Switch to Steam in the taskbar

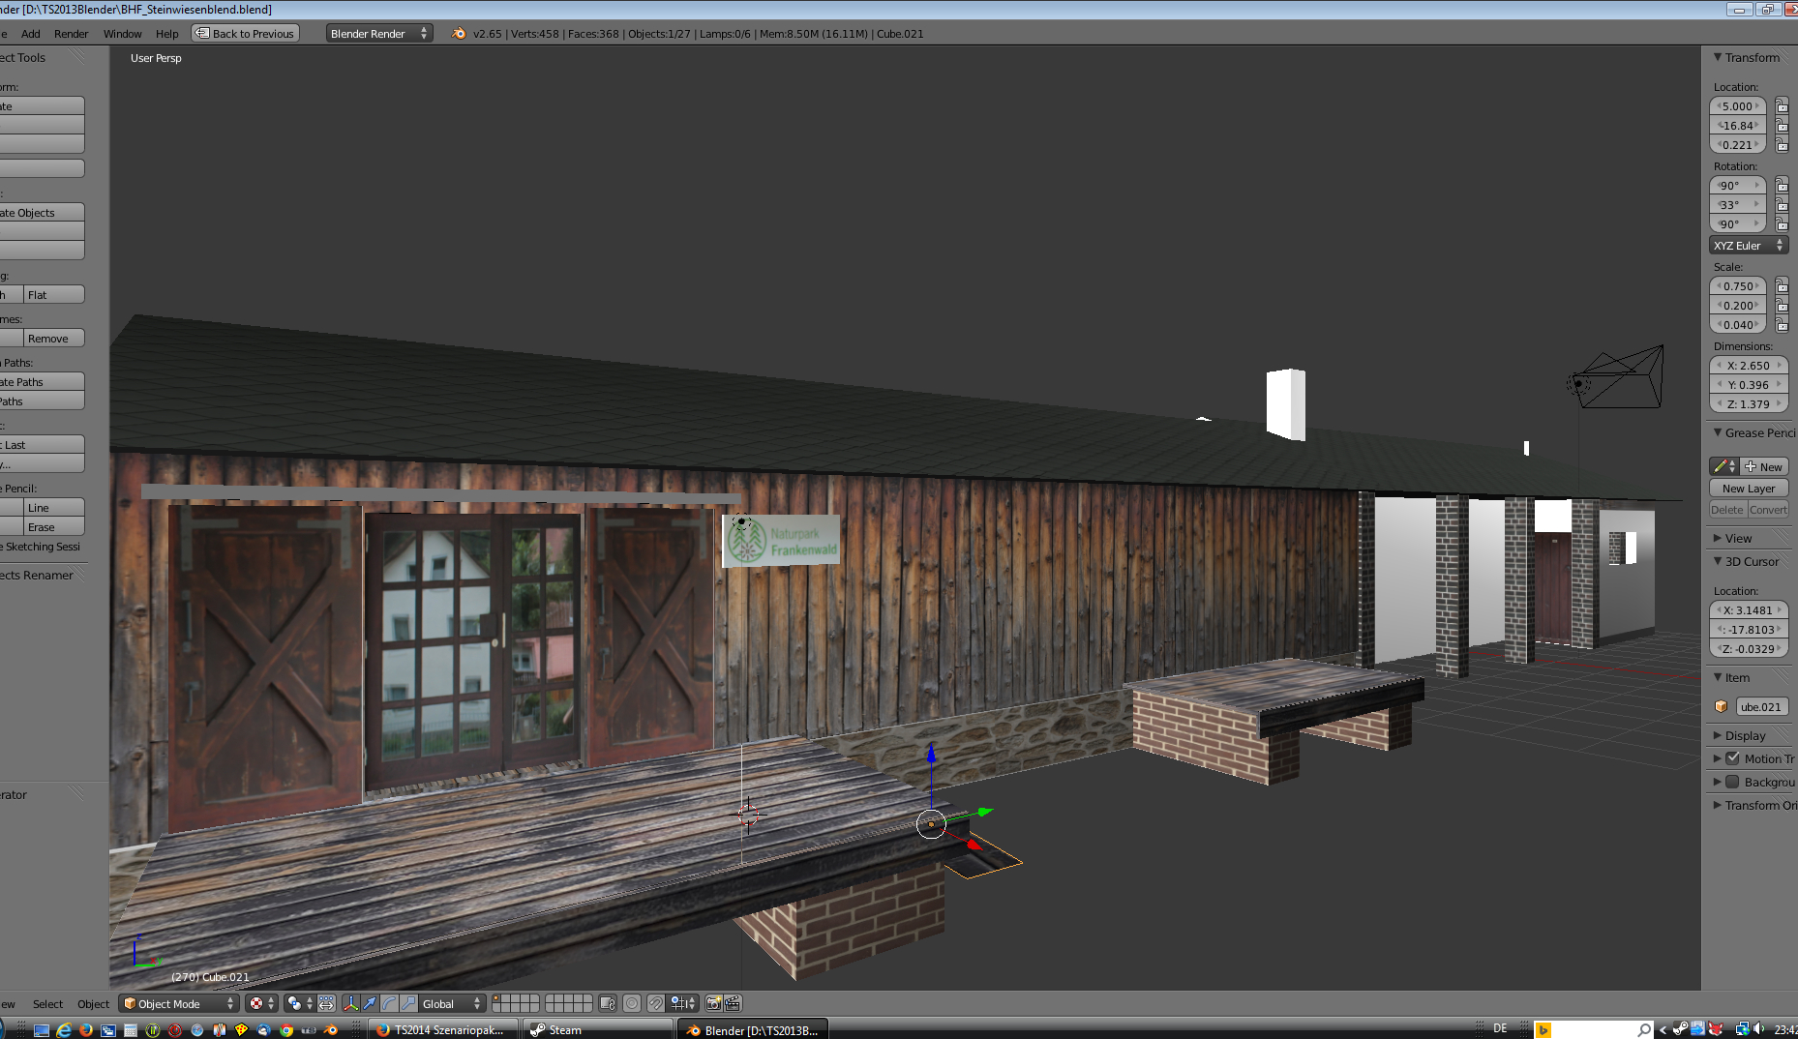(x=596, y=1029)
